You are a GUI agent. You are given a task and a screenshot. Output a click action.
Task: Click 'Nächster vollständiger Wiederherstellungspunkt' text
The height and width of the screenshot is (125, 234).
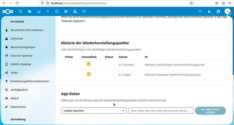coord(175,65)
